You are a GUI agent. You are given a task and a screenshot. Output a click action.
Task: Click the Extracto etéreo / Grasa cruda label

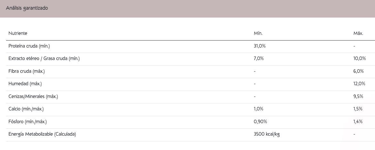[44, 59]
